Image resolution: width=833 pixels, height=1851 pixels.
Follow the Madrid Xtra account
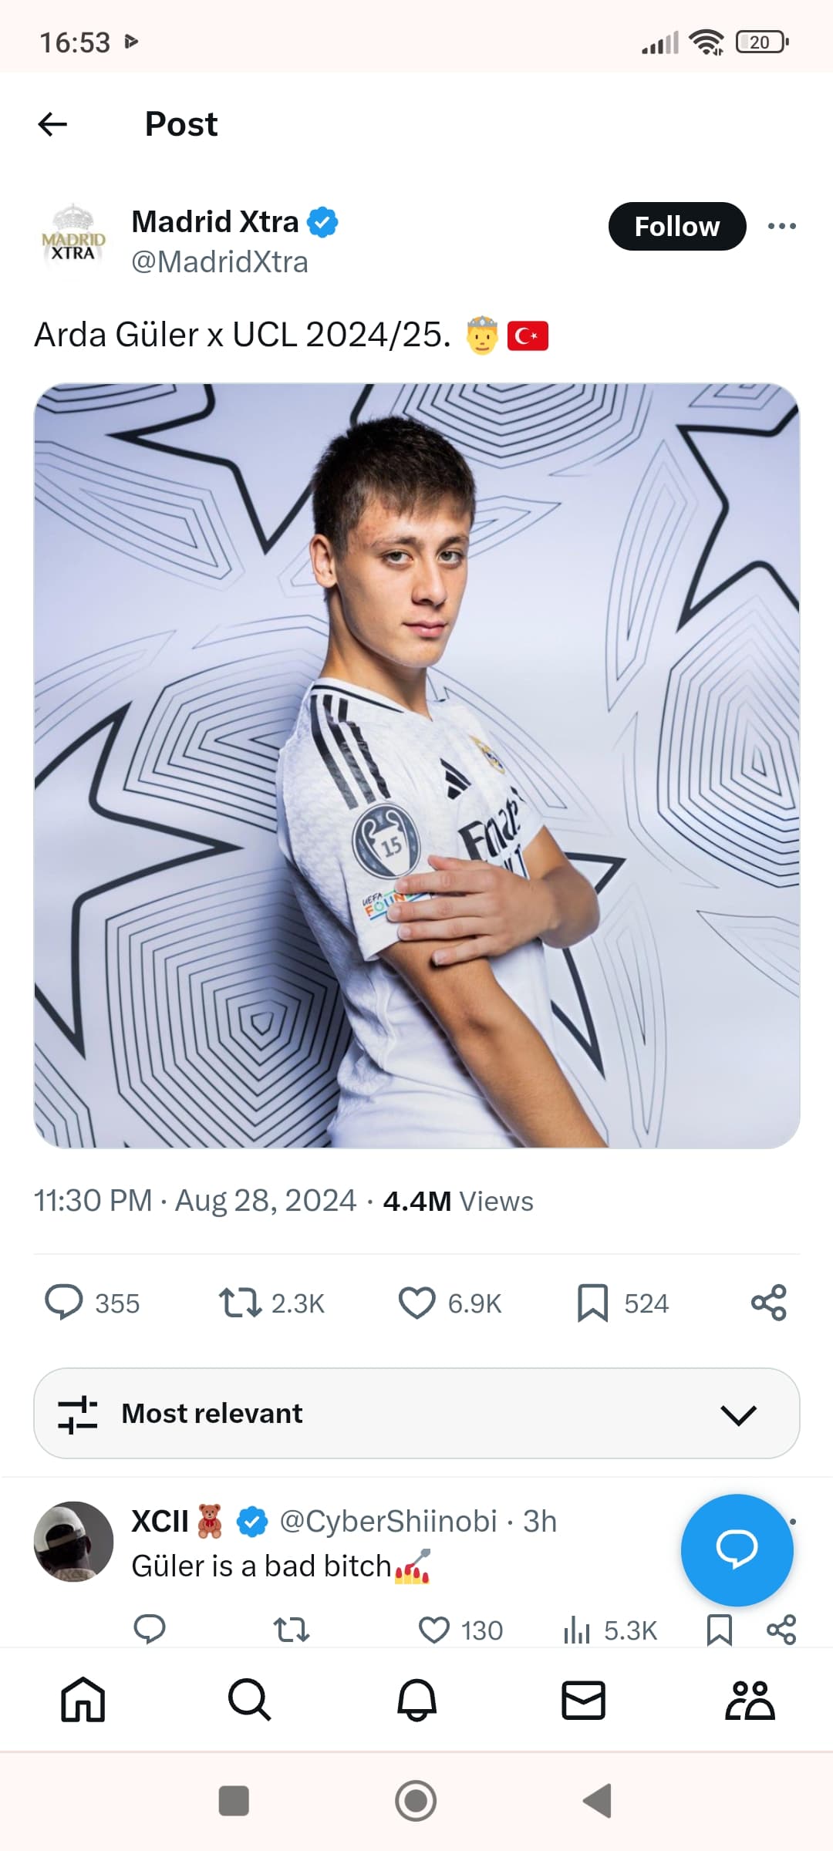[676, 227]
